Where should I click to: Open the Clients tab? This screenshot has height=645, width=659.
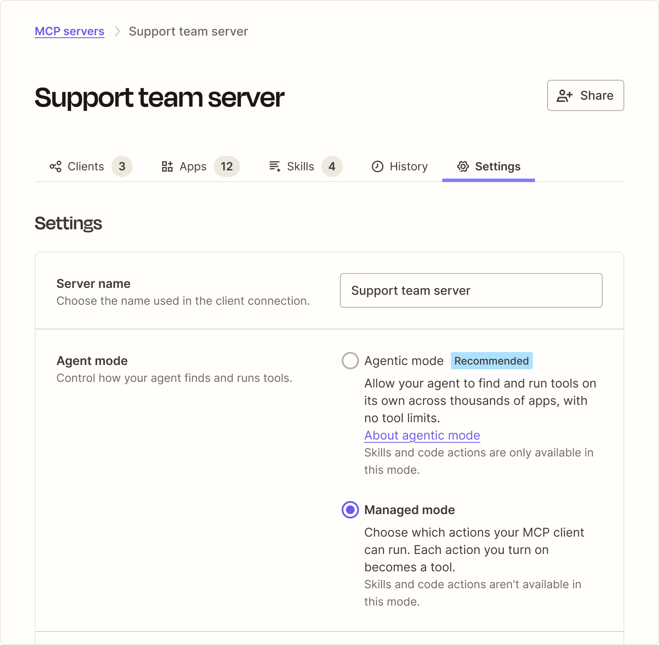pos(90,166)
